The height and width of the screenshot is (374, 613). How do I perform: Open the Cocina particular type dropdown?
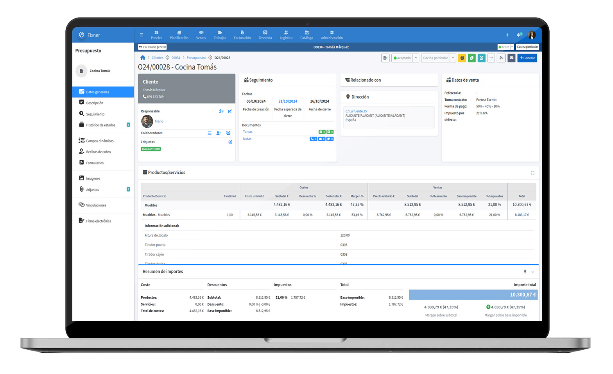coord(453,58)
